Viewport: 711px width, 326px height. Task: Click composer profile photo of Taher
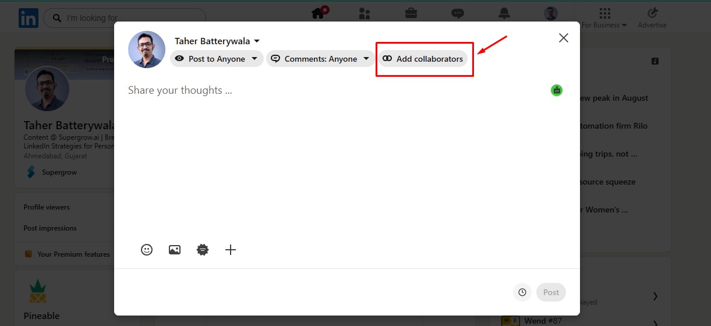(147, 49)
